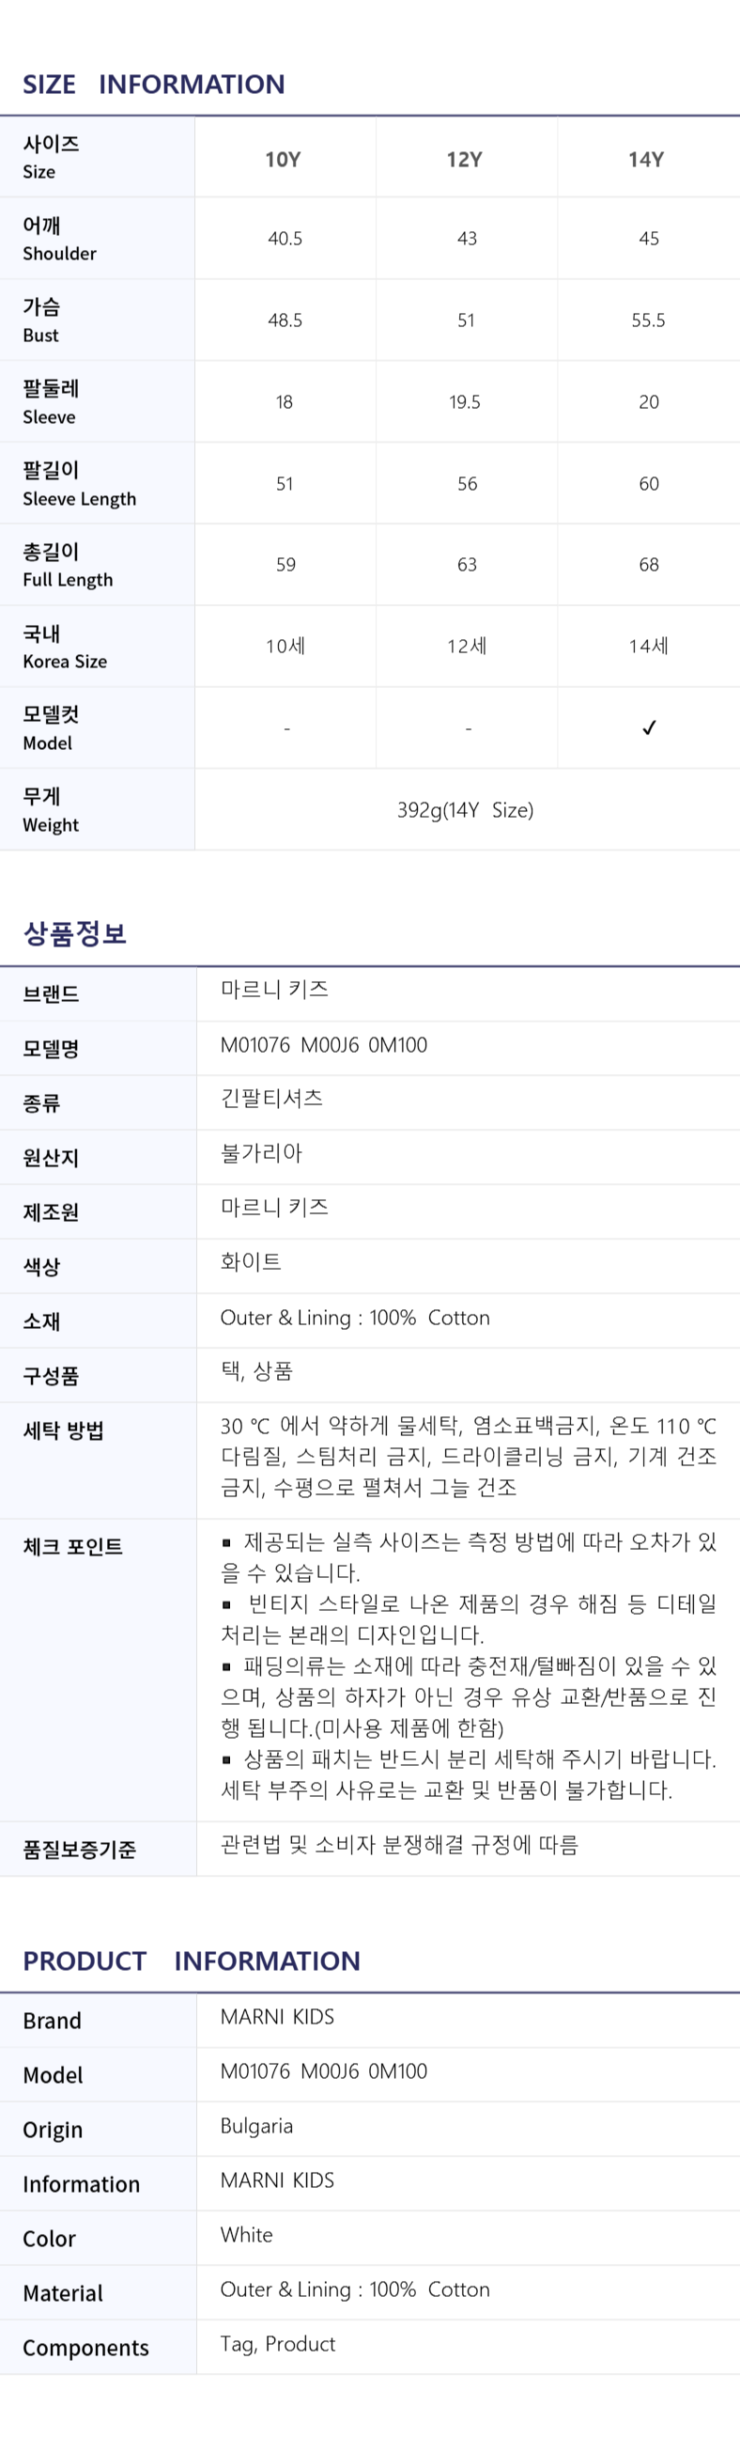740x2437 pixels.
Task: Click the 체크 포인트 row label
Action: [x=72, y=1546]
